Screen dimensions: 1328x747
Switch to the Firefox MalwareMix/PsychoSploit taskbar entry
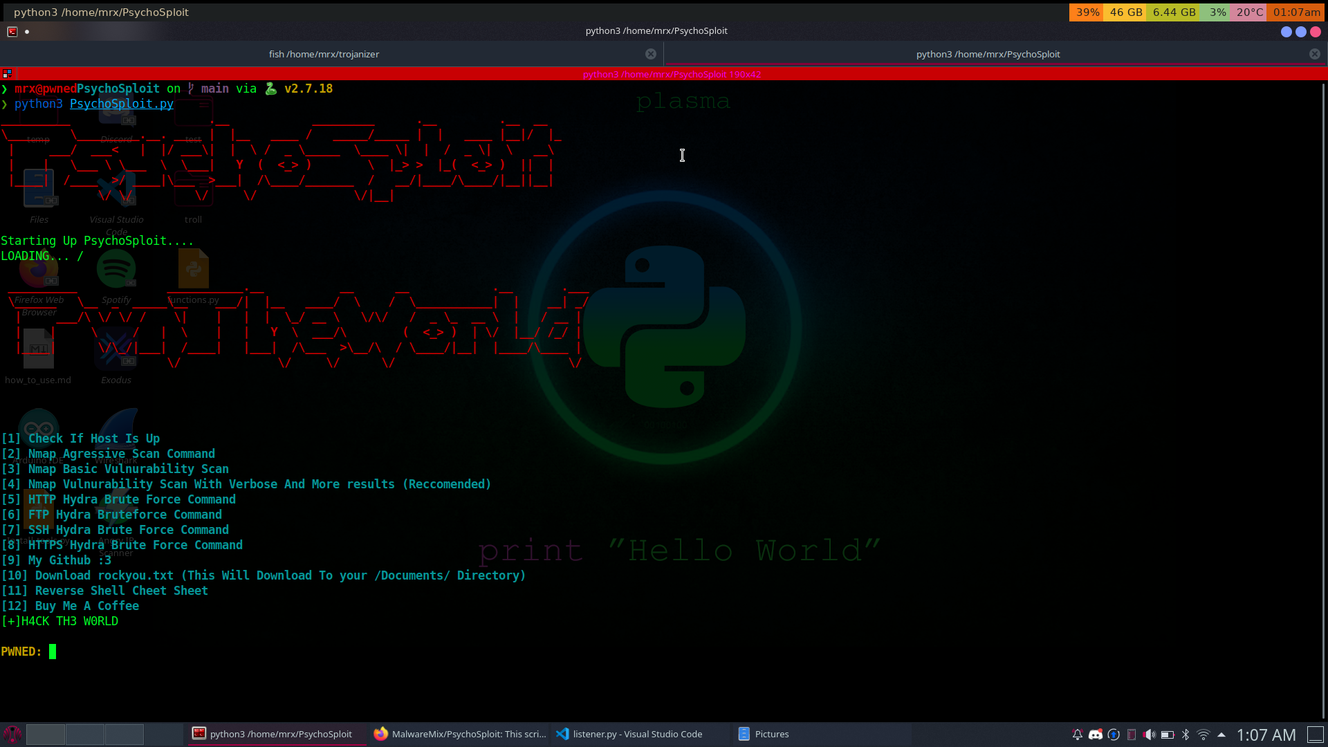459,734
